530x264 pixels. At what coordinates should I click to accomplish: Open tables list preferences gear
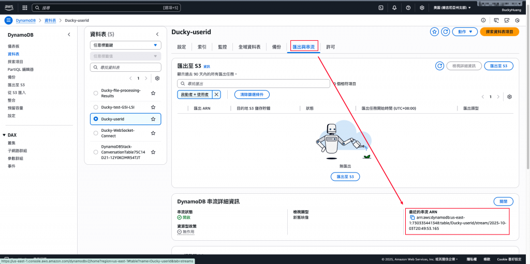click(157, 79)
